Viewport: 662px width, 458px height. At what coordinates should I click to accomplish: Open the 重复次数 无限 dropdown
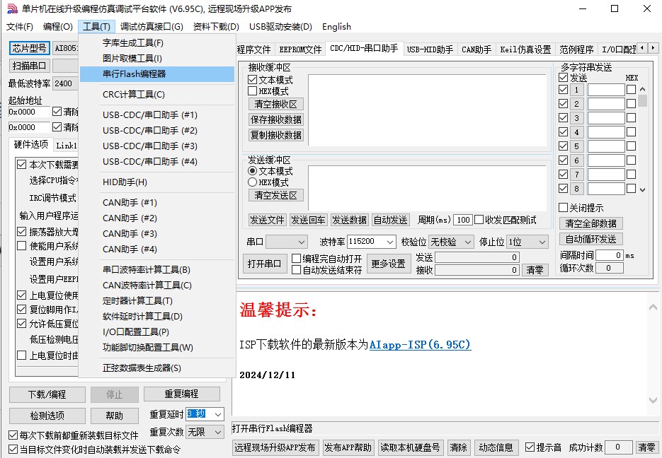(205, 432)
